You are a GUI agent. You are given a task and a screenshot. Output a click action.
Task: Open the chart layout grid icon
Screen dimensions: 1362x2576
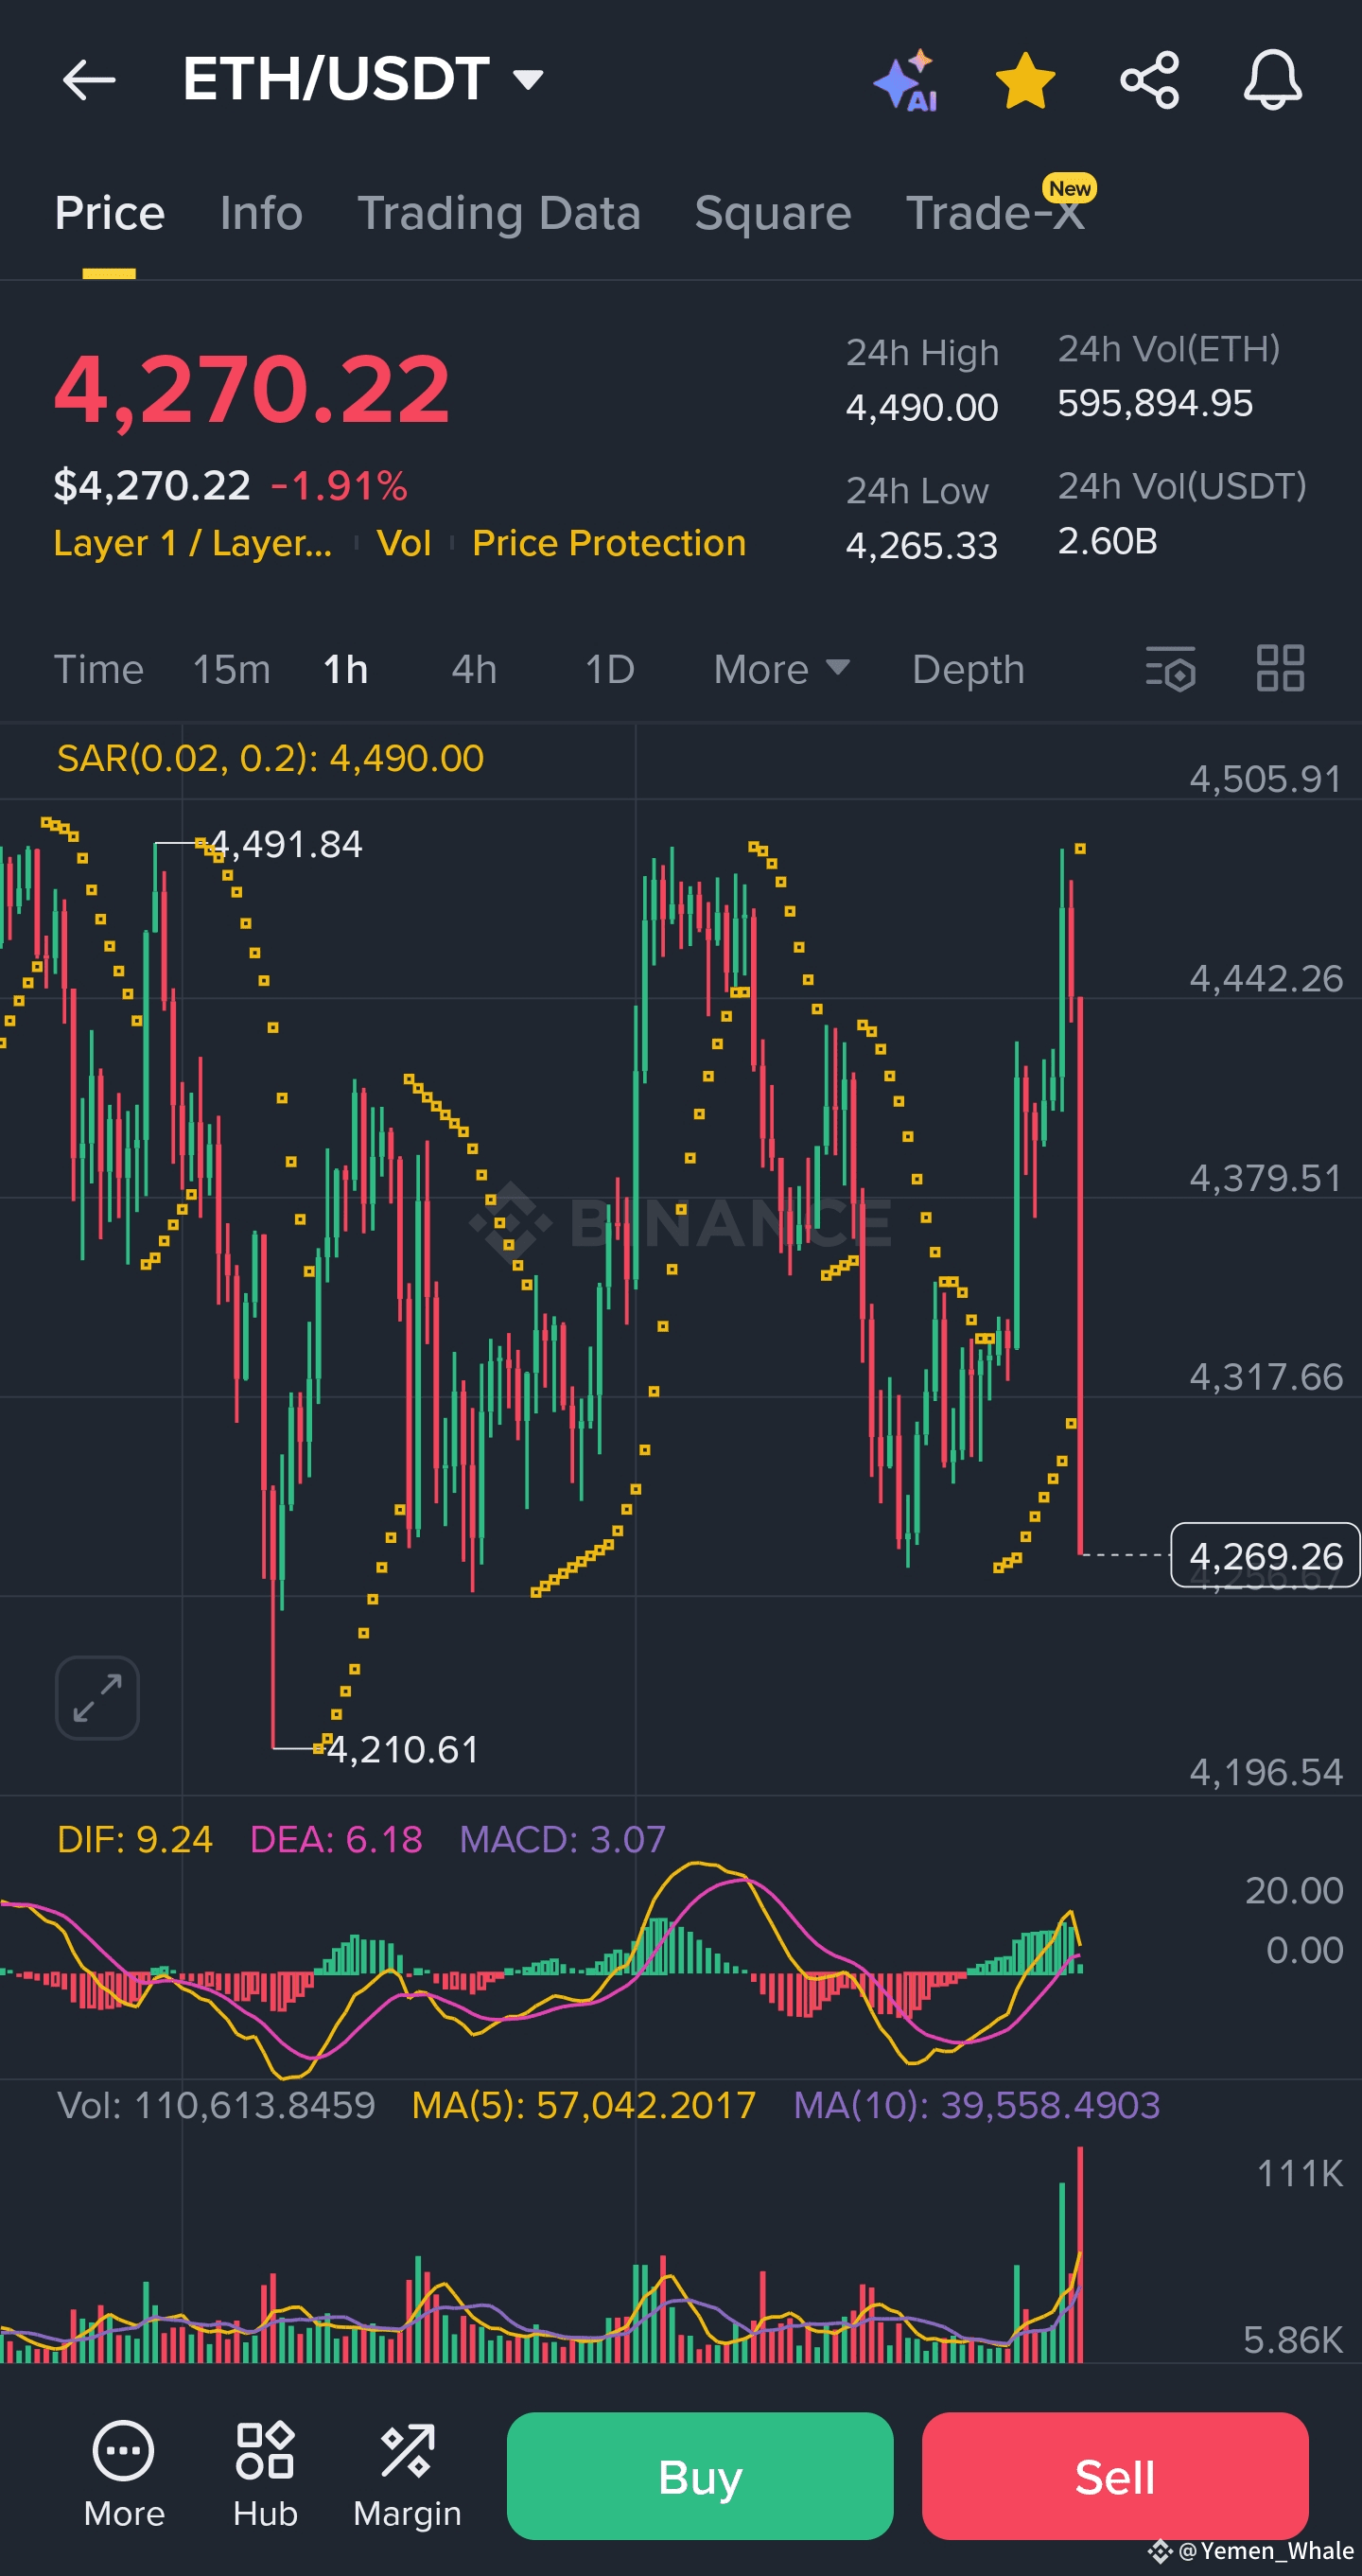[1280, 668]
